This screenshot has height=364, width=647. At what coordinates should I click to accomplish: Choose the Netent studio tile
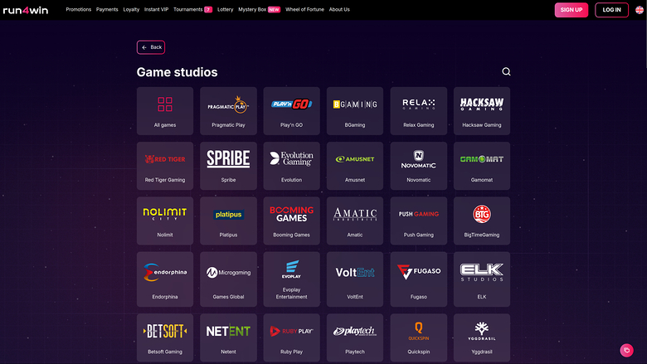point(228,337)
